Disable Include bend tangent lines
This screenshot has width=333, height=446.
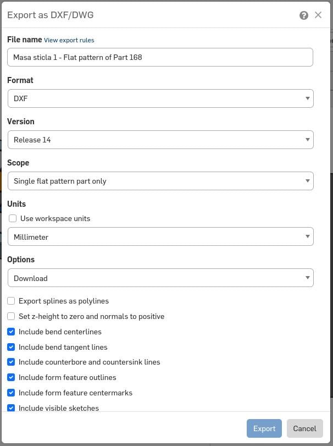[11, 347]
